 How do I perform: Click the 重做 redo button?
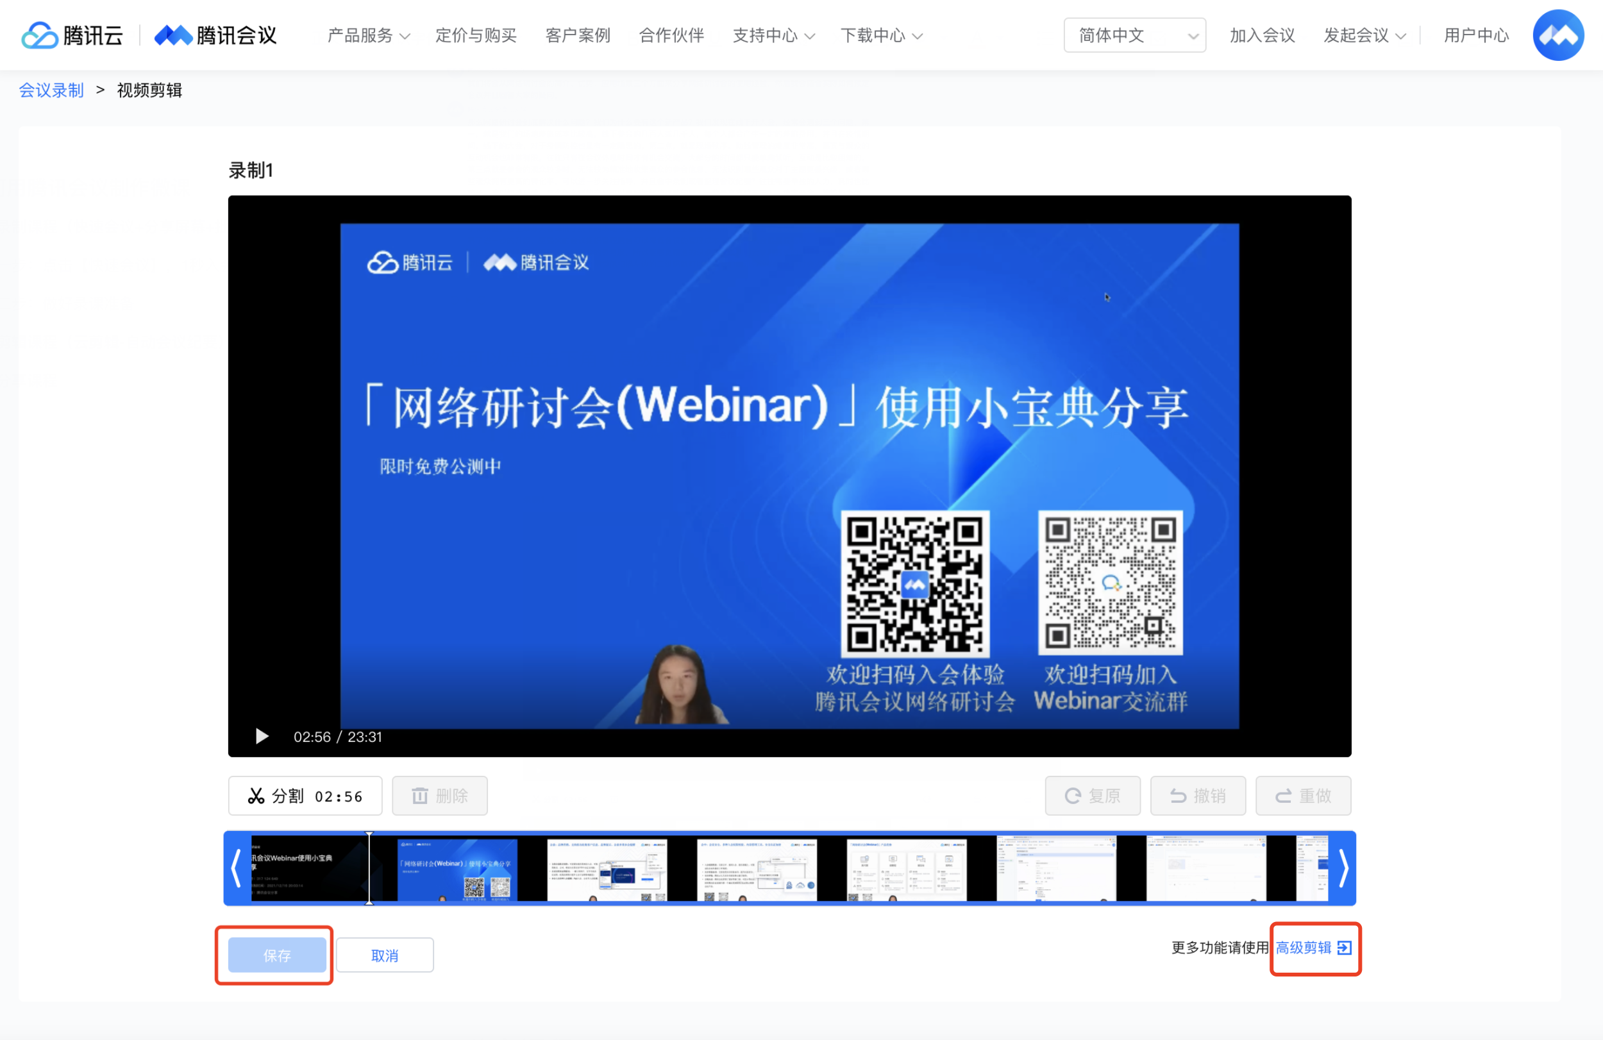pyautogui.click(x=1303, y=796)
